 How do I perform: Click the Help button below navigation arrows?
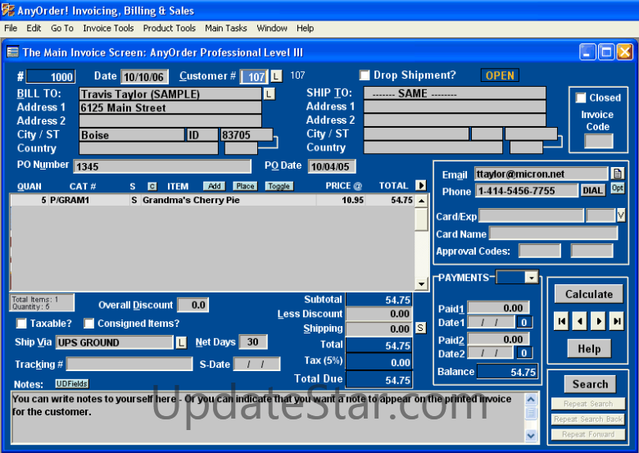coord(589,349)
